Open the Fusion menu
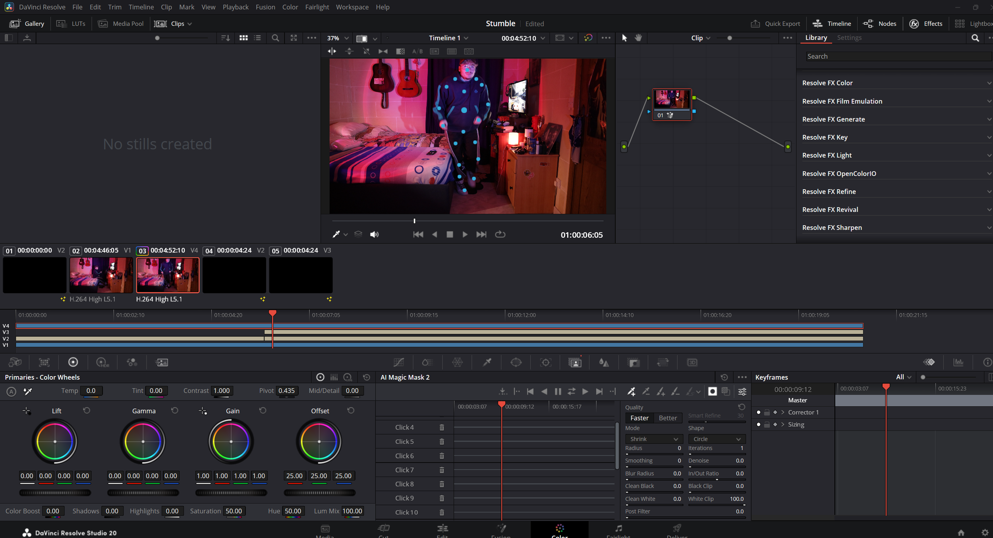 265,7
